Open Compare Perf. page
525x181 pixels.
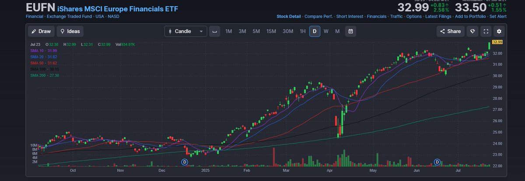coord(319,17)
